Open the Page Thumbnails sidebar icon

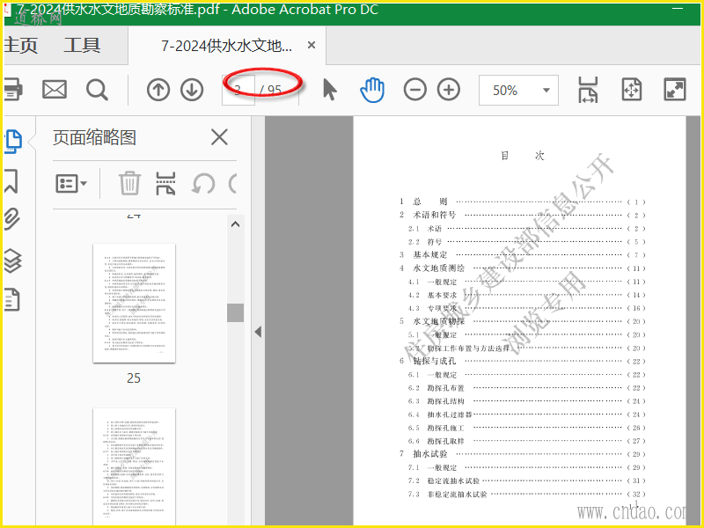(x=13, y=142)
